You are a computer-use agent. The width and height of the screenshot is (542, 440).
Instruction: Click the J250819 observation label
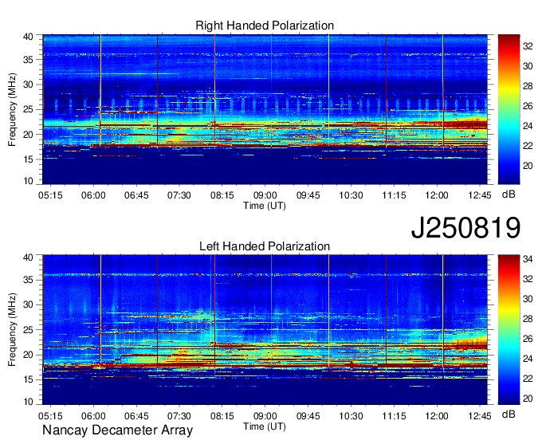coord(465,228)
